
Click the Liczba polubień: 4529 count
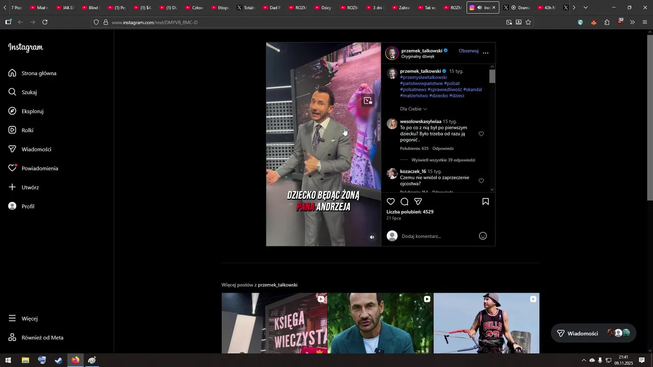coord(410,212)
